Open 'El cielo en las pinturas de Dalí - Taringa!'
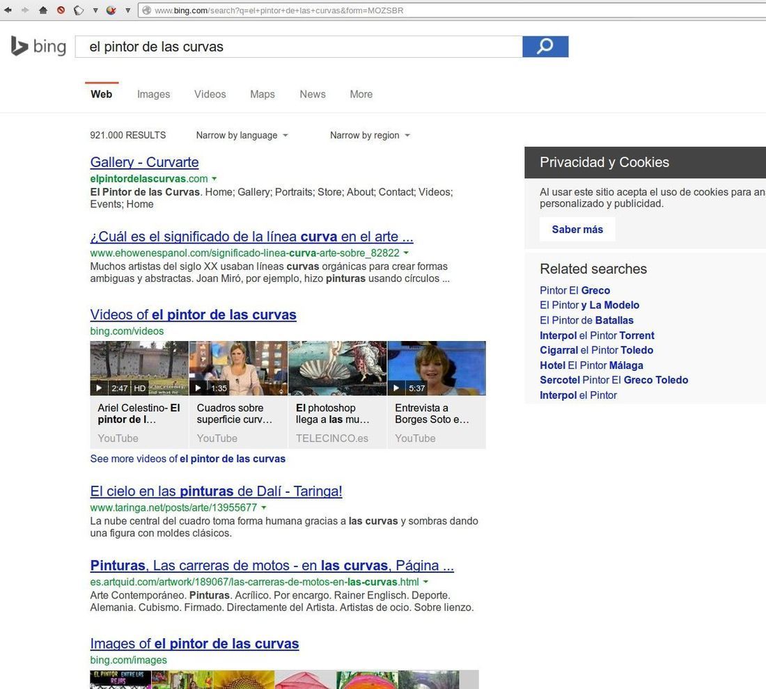766x689 pixels. click(216, 491)
